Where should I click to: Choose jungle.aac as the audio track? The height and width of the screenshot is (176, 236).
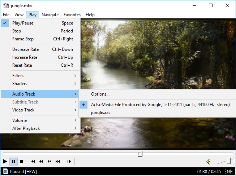coord(101,113)
